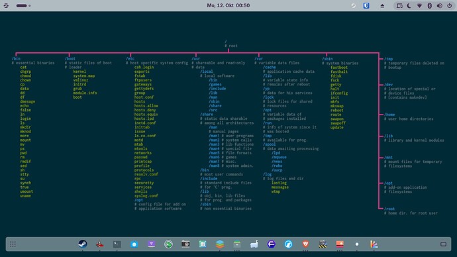Click the white dot app in dock
The width and height of the screenshot is (457, 257).
click(357, 244)
